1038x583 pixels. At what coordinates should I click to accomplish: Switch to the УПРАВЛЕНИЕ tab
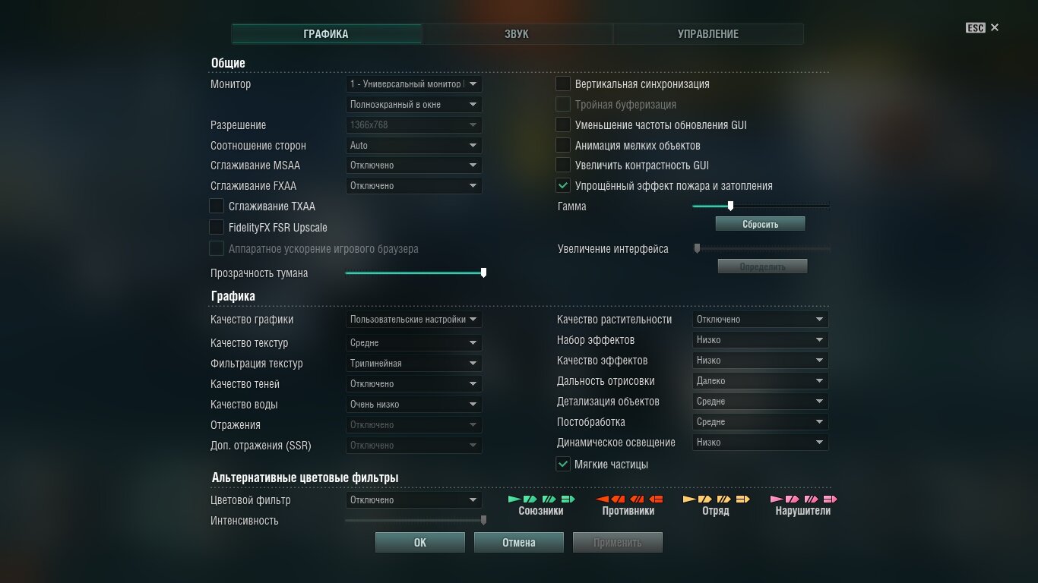[x=708, y=34]
